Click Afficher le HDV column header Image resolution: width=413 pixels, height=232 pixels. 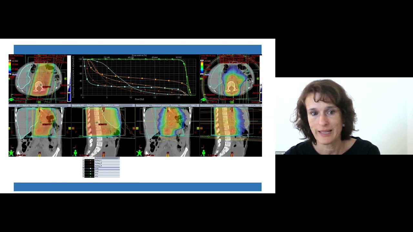coord(88,158)
